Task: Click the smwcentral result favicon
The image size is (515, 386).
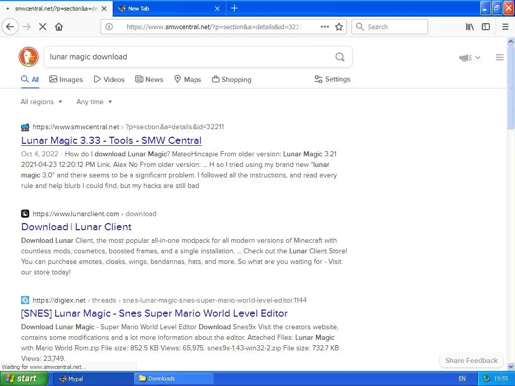Action: 25,127
